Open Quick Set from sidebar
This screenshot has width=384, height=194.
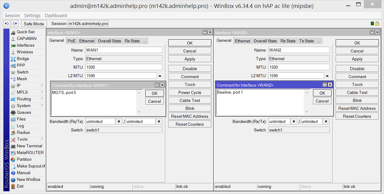point(25,32)
